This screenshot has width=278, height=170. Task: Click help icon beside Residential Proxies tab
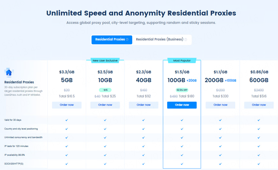[x=127, y=40]
